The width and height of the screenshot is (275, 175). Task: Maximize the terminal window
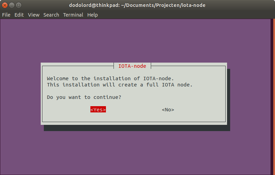coord(19,5)
